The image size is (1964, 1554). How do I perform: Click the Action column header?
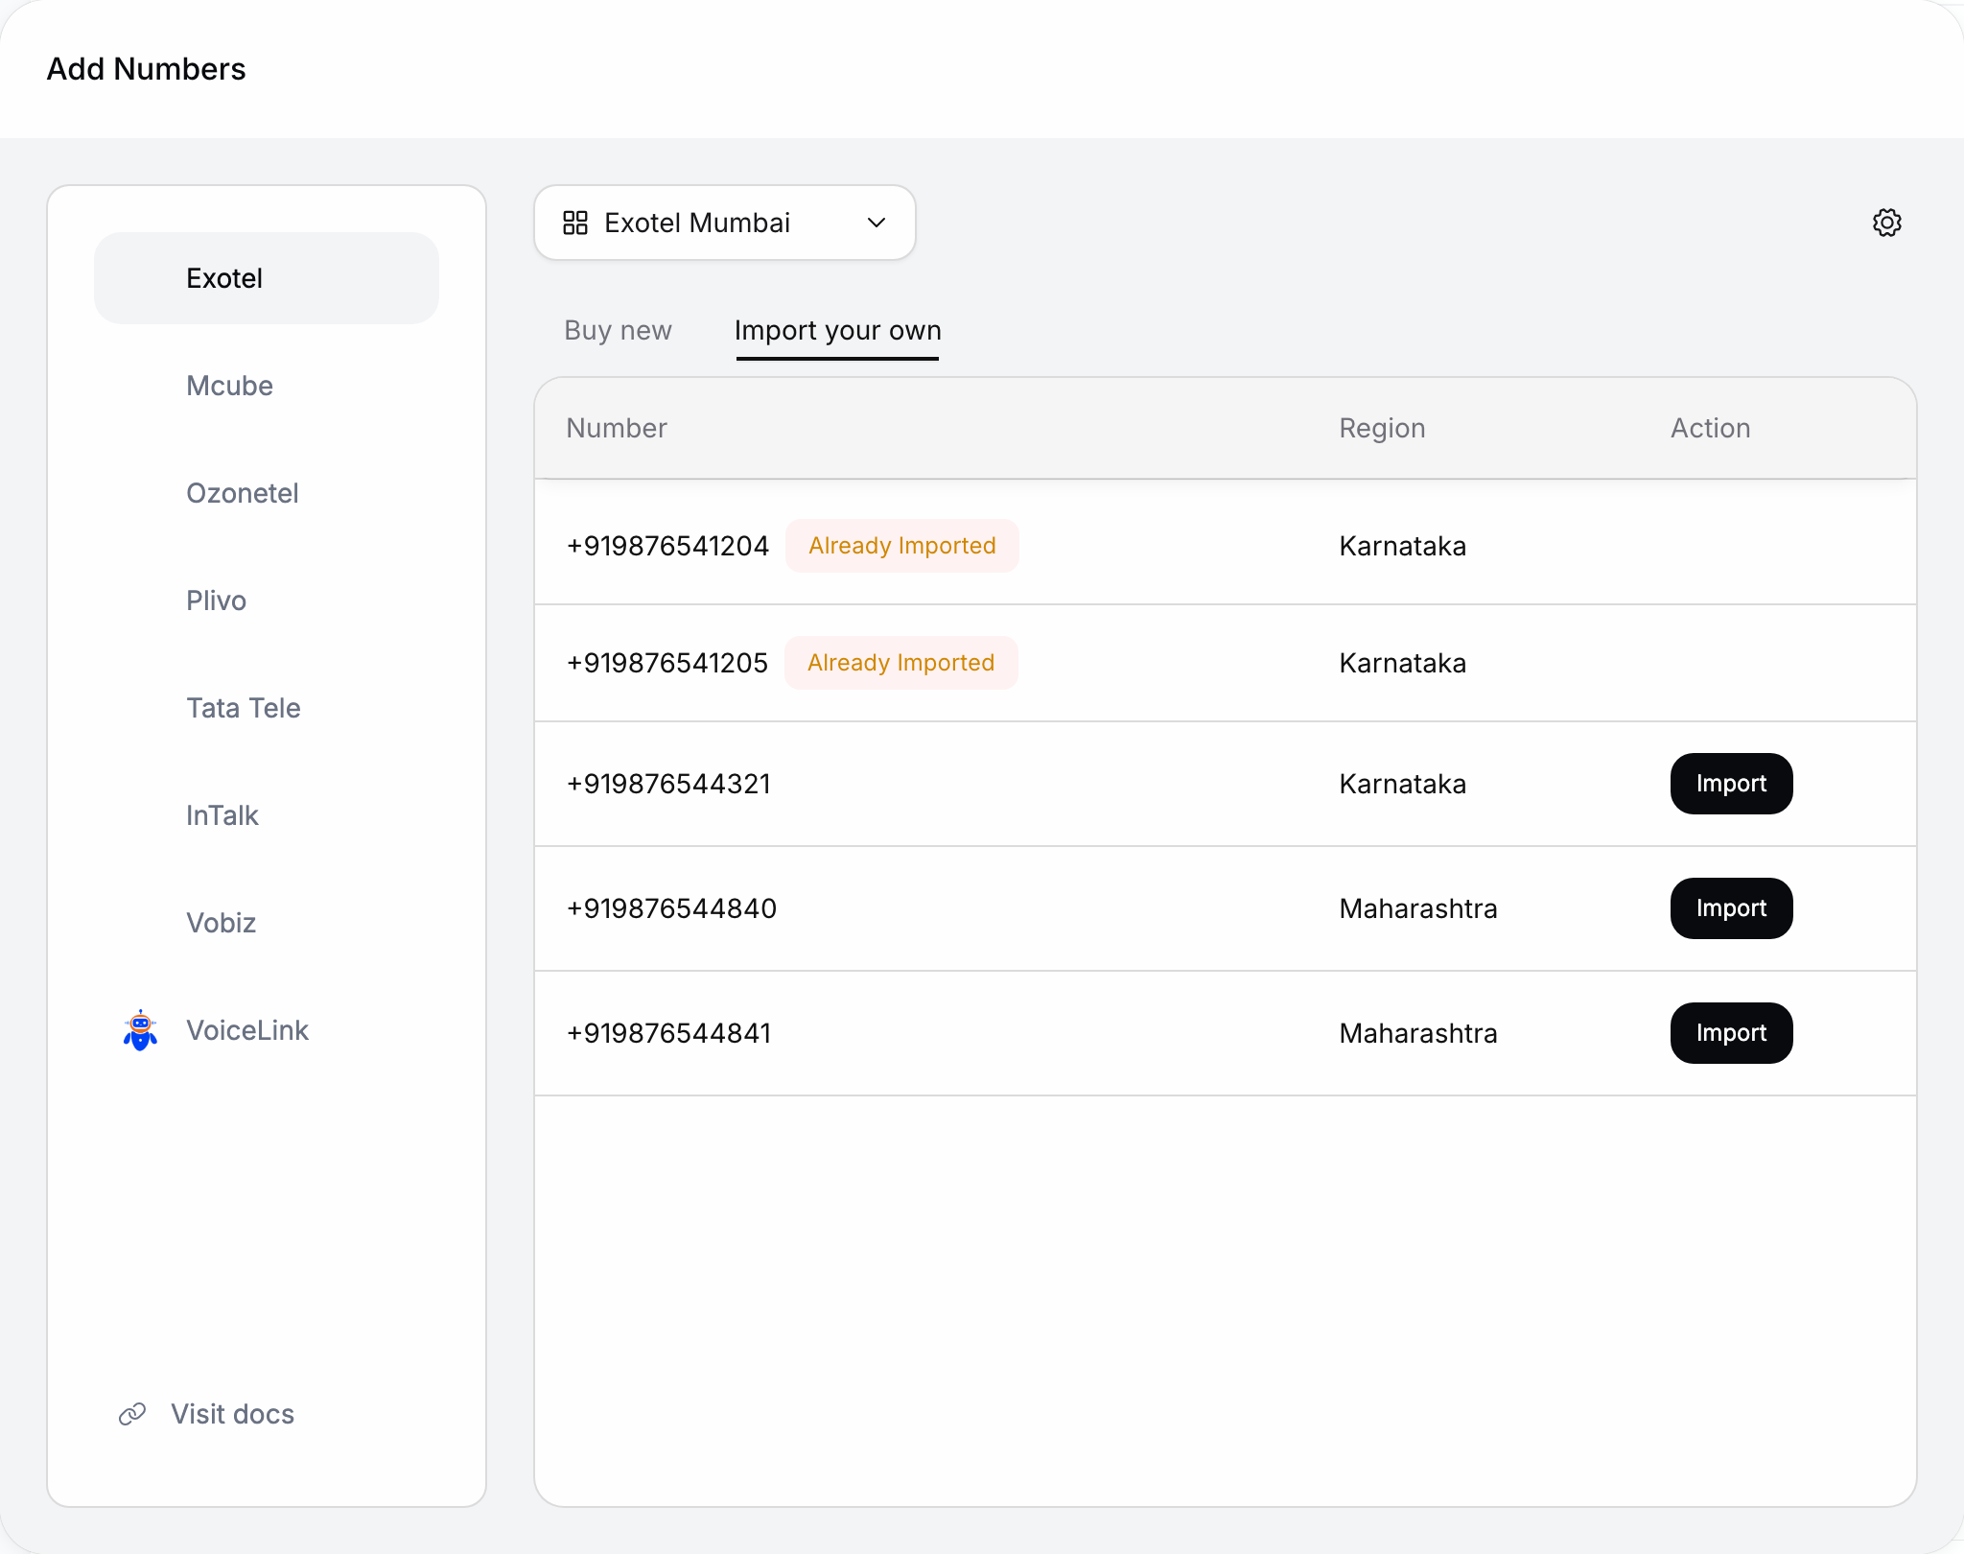click(1710, 428)
